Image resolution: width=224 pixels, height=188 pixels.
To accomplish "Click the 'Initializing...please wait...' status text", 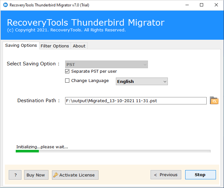I will click(42, 147).
